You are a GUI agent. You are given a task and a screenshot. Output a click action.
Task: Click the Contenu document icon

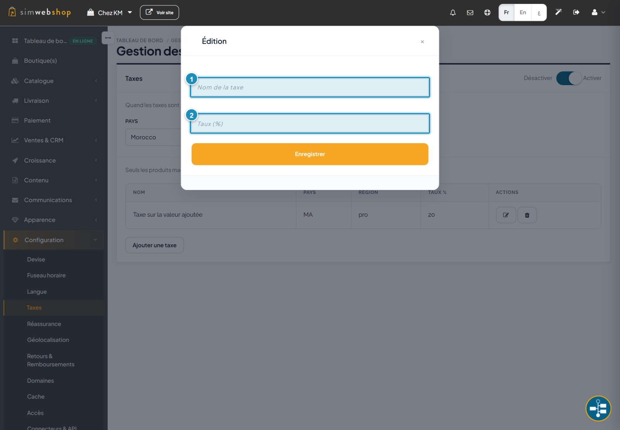click(15, 180)
